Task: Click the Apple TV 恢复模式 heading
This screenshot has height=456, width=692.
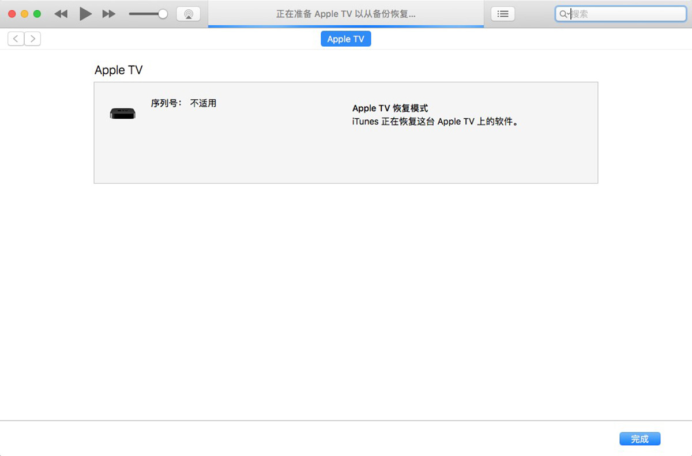Action: [x=390, y=108]
